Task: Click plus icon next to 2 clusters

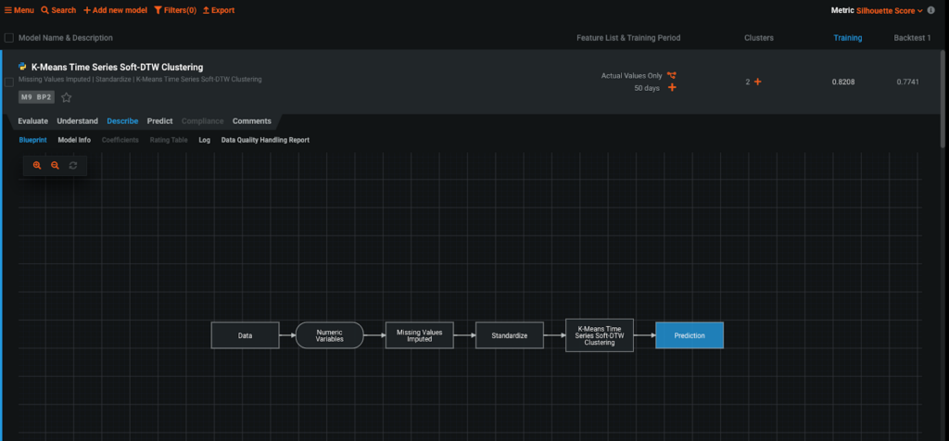Action: [757, 82]
